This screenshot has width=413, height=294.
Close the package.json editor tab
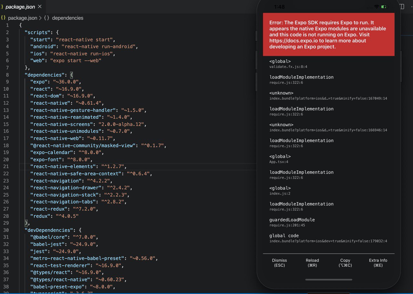point(40,7)
